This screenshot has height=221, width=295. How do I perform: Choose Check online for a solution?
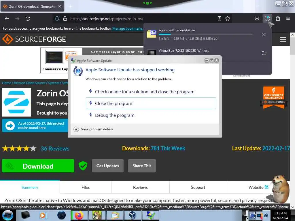[151, 92]
